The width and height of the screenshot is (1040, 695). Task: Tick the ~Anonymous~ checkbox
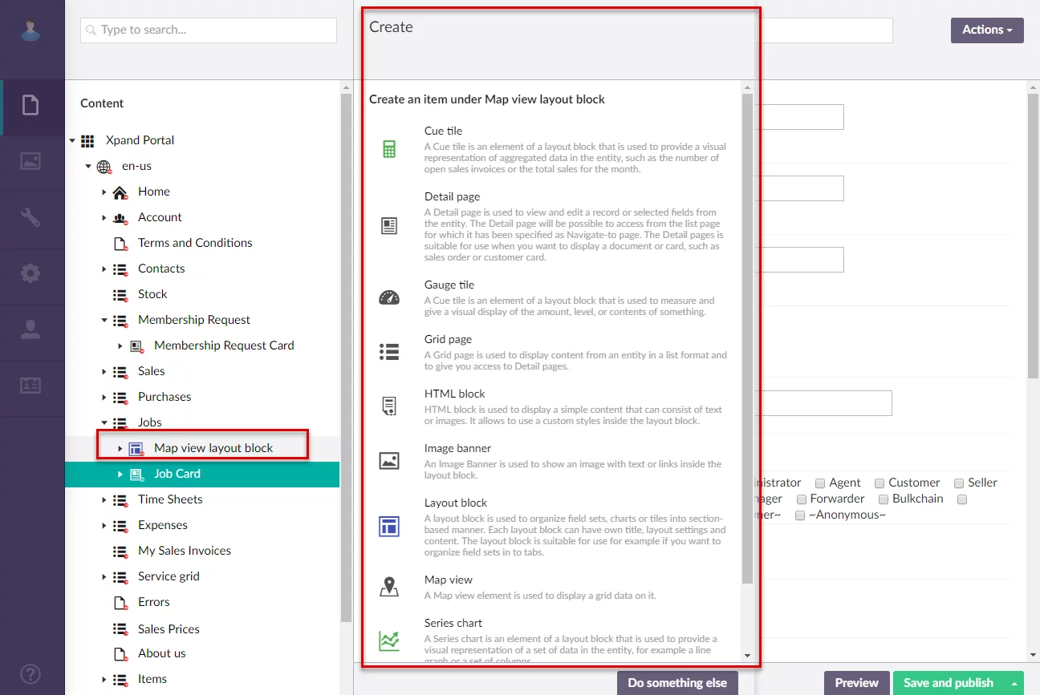(x=800, y=515)
